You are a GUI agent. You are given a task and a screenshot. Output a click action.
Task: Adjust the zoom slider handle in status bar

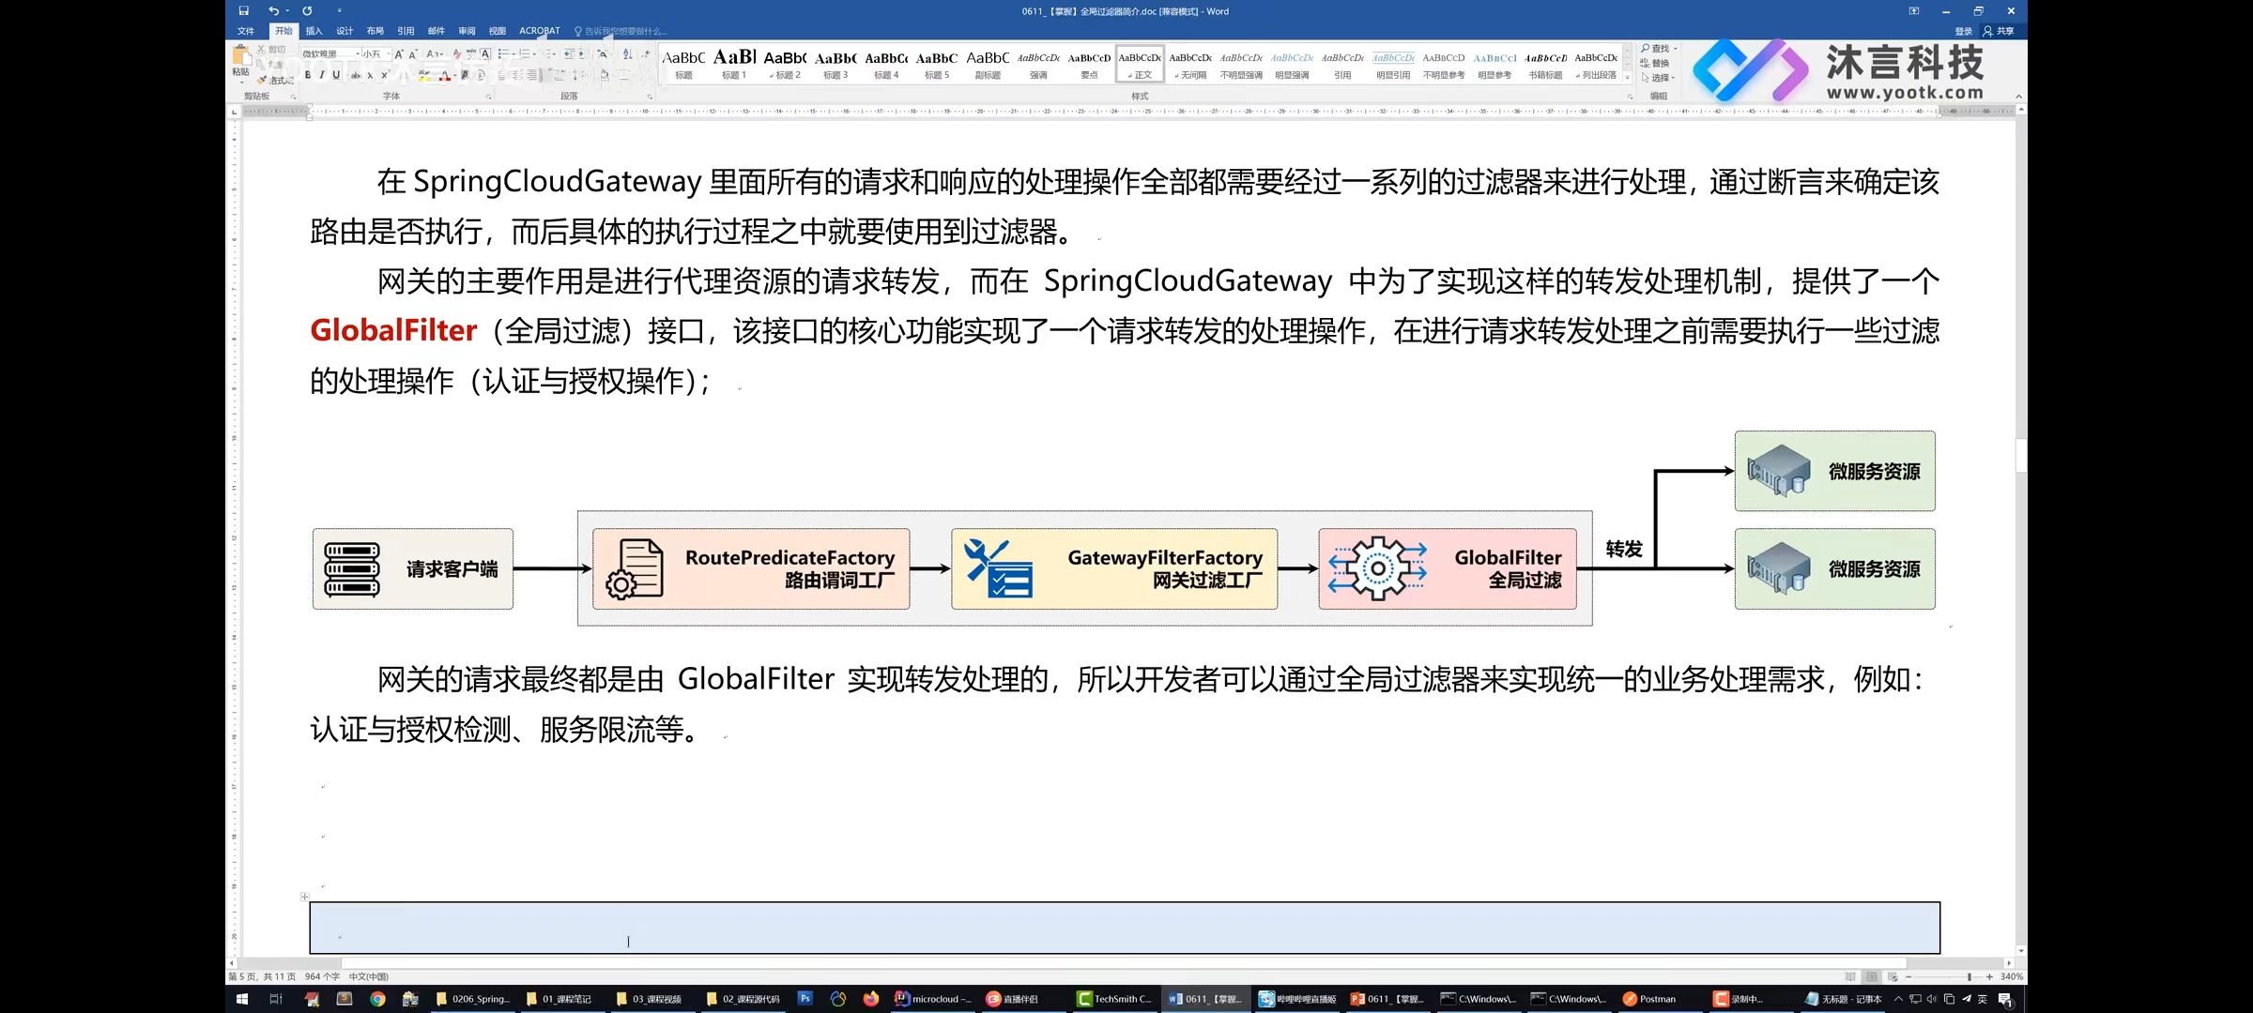tap(1969, 976)
